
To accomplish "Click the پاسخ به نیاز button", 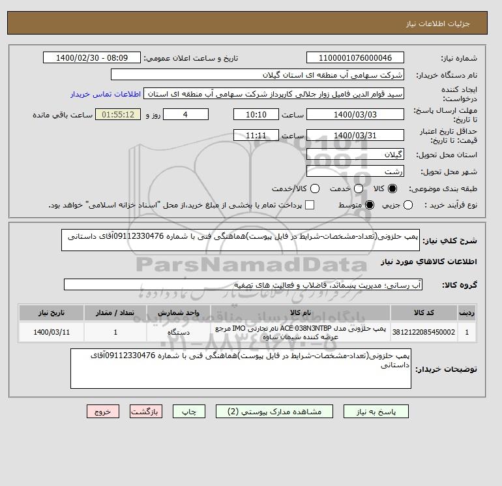I will coord(376,412).
